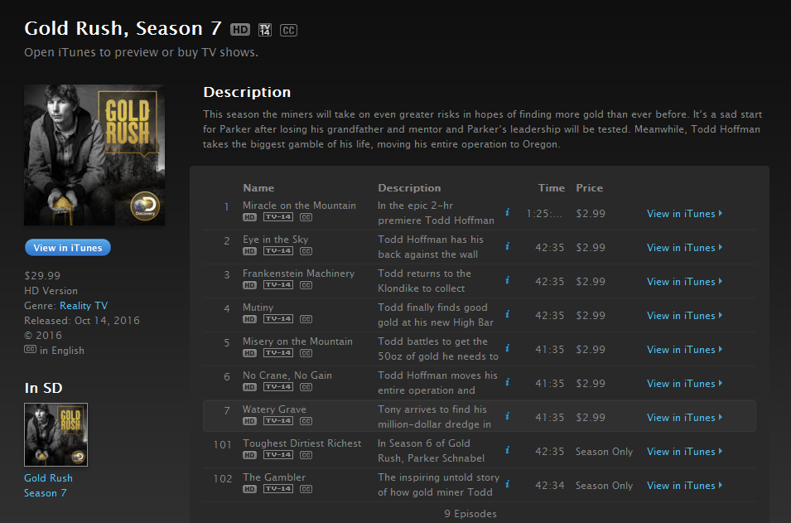
Task: Click TV-14 badge under Misery on the Mountain
Action: (278, 353)
